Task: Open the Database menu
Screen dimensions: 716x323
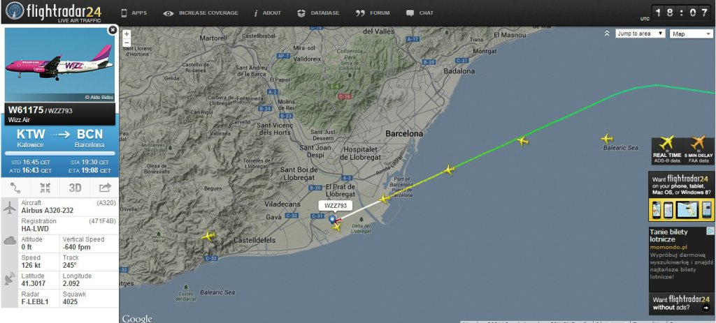Action: click(x=318, y=13)
